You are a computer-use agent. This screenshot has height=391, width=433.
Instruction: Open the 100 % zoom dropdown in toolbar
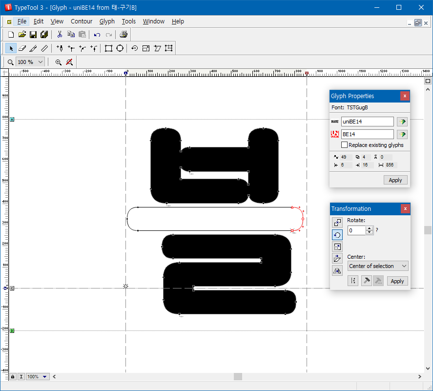pos(41,62)
